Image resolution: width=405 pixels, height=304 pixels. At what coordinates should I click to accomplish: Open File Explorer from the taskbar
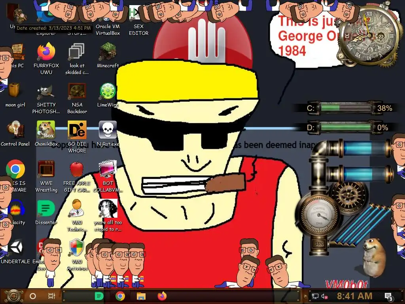[141, 296]
